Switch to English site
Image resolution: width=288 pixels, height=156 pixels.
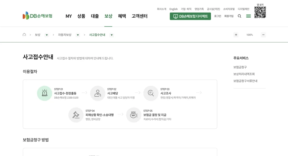[x=173, y=9]
